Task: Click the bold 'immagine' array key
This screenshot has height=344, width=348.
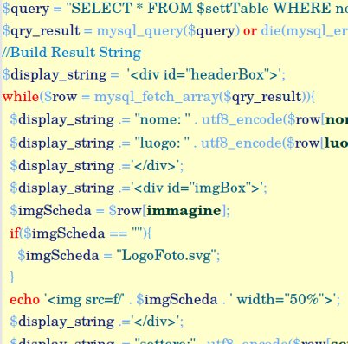Action: (184, 211)
